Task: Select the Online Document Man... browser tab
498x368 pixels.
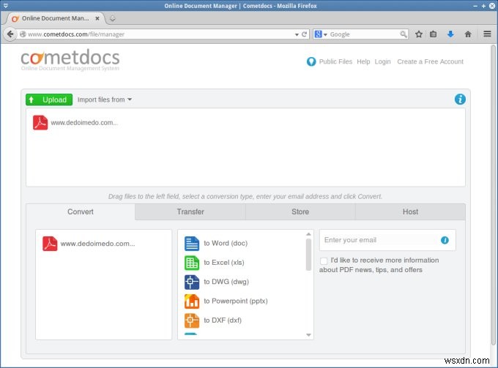Action: point(56,18)
